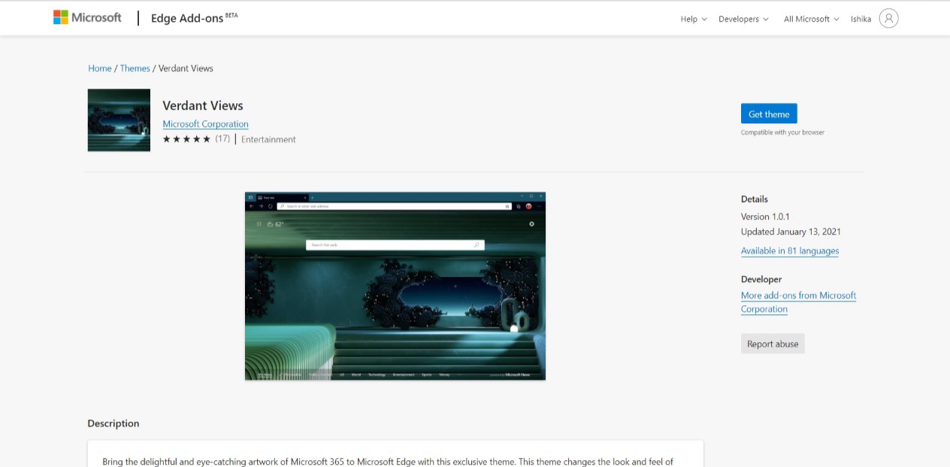The height and width of the screenshot is (467, 950).
Task: Click the Get theme button
Action: coord(769,114)
